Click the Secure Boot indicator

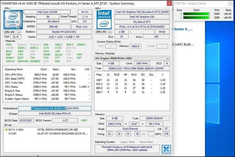(x=146, y=142)
